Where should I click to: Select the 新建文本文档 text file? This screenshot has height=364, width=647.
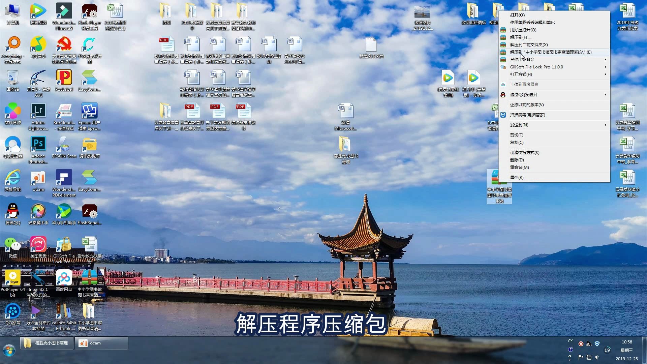(371, 48)
